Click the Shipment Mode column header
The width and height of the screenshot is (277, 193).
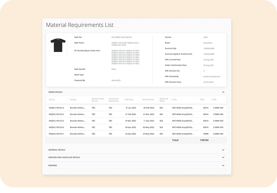[164, 100]
